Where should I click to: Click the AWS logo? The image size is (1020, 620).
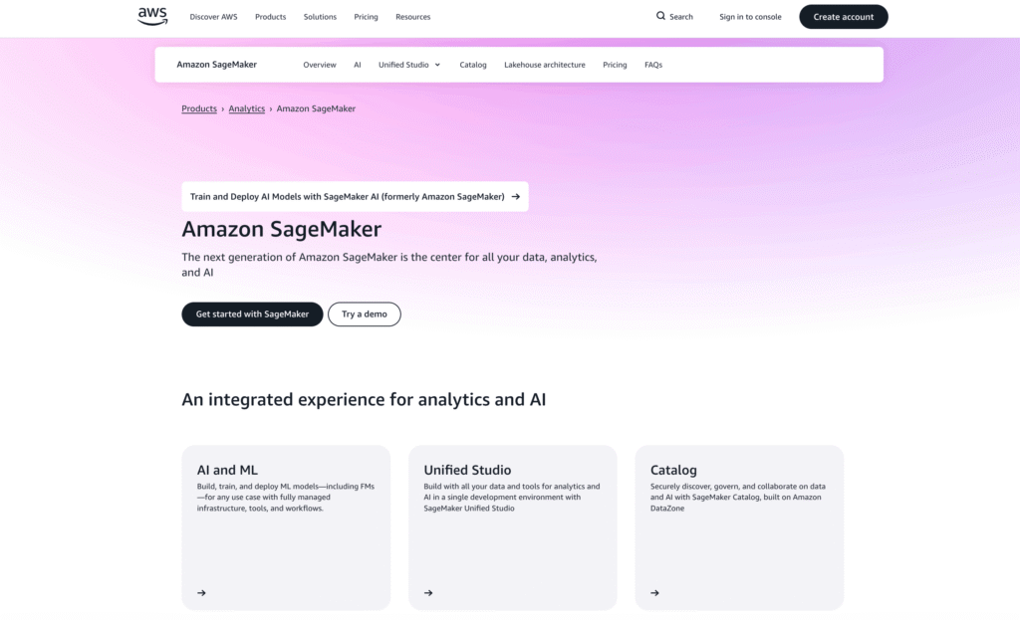(x=151, y=16)
